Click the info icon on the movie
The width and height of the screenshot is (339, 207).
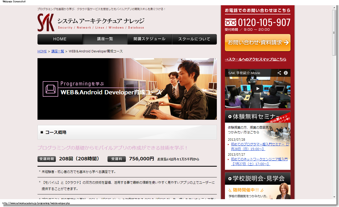pyautogui.click(x=286, y=73)
